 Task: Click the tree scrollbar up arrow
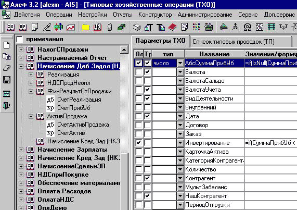pyautogui.click(x=124, y=50)
